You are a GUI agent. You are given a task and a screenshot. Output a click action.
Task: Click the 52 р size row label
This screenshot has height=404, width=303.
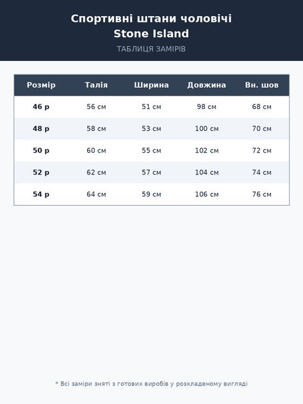coord(41,173)
